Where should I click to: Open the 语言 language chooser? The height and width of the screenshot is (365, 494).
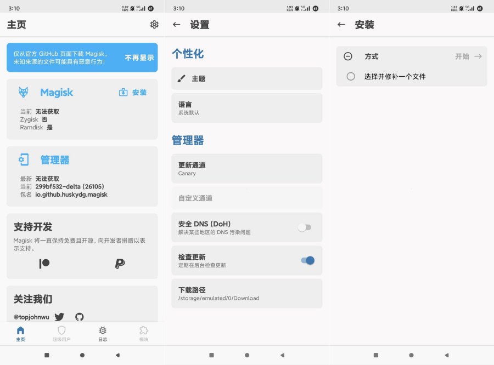[x=247, y=108]
